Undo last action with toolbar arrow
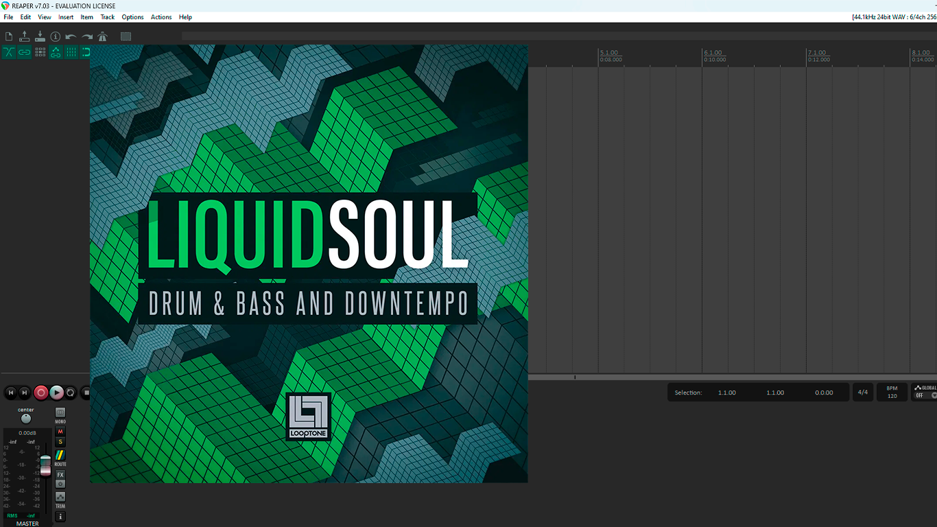 click(71, 37)
